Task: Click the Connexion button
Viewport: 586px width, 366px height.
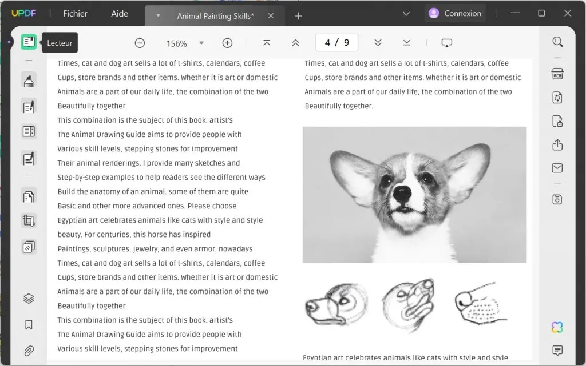Action: click(455, 13)
